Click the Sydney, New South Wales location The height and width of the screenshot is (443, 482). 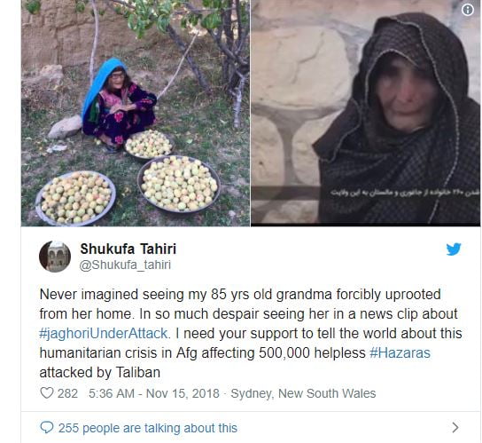coord(303,393)
